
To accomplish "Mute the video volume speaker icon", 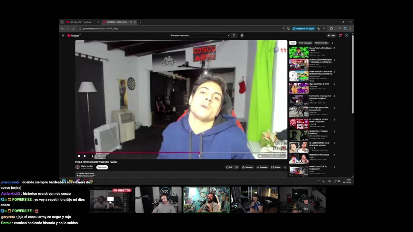I will pyautogui.click(x=85, y=156).
